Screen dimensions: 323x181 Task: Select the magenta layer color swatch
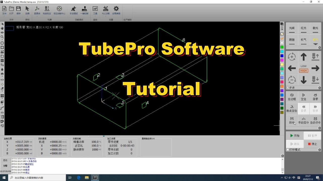pyautogui.click(x=282, y=60)
